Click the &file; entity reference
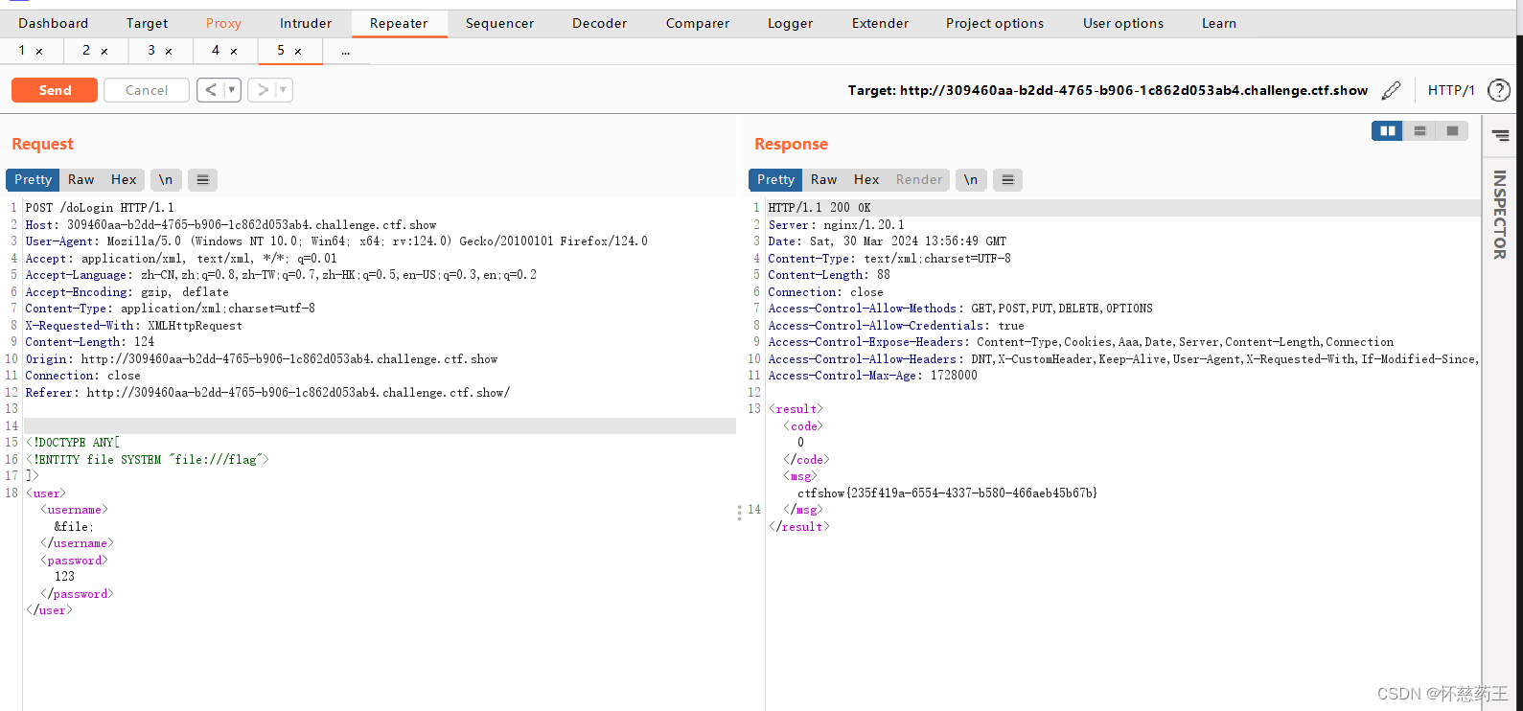 (x=74, y=527)
